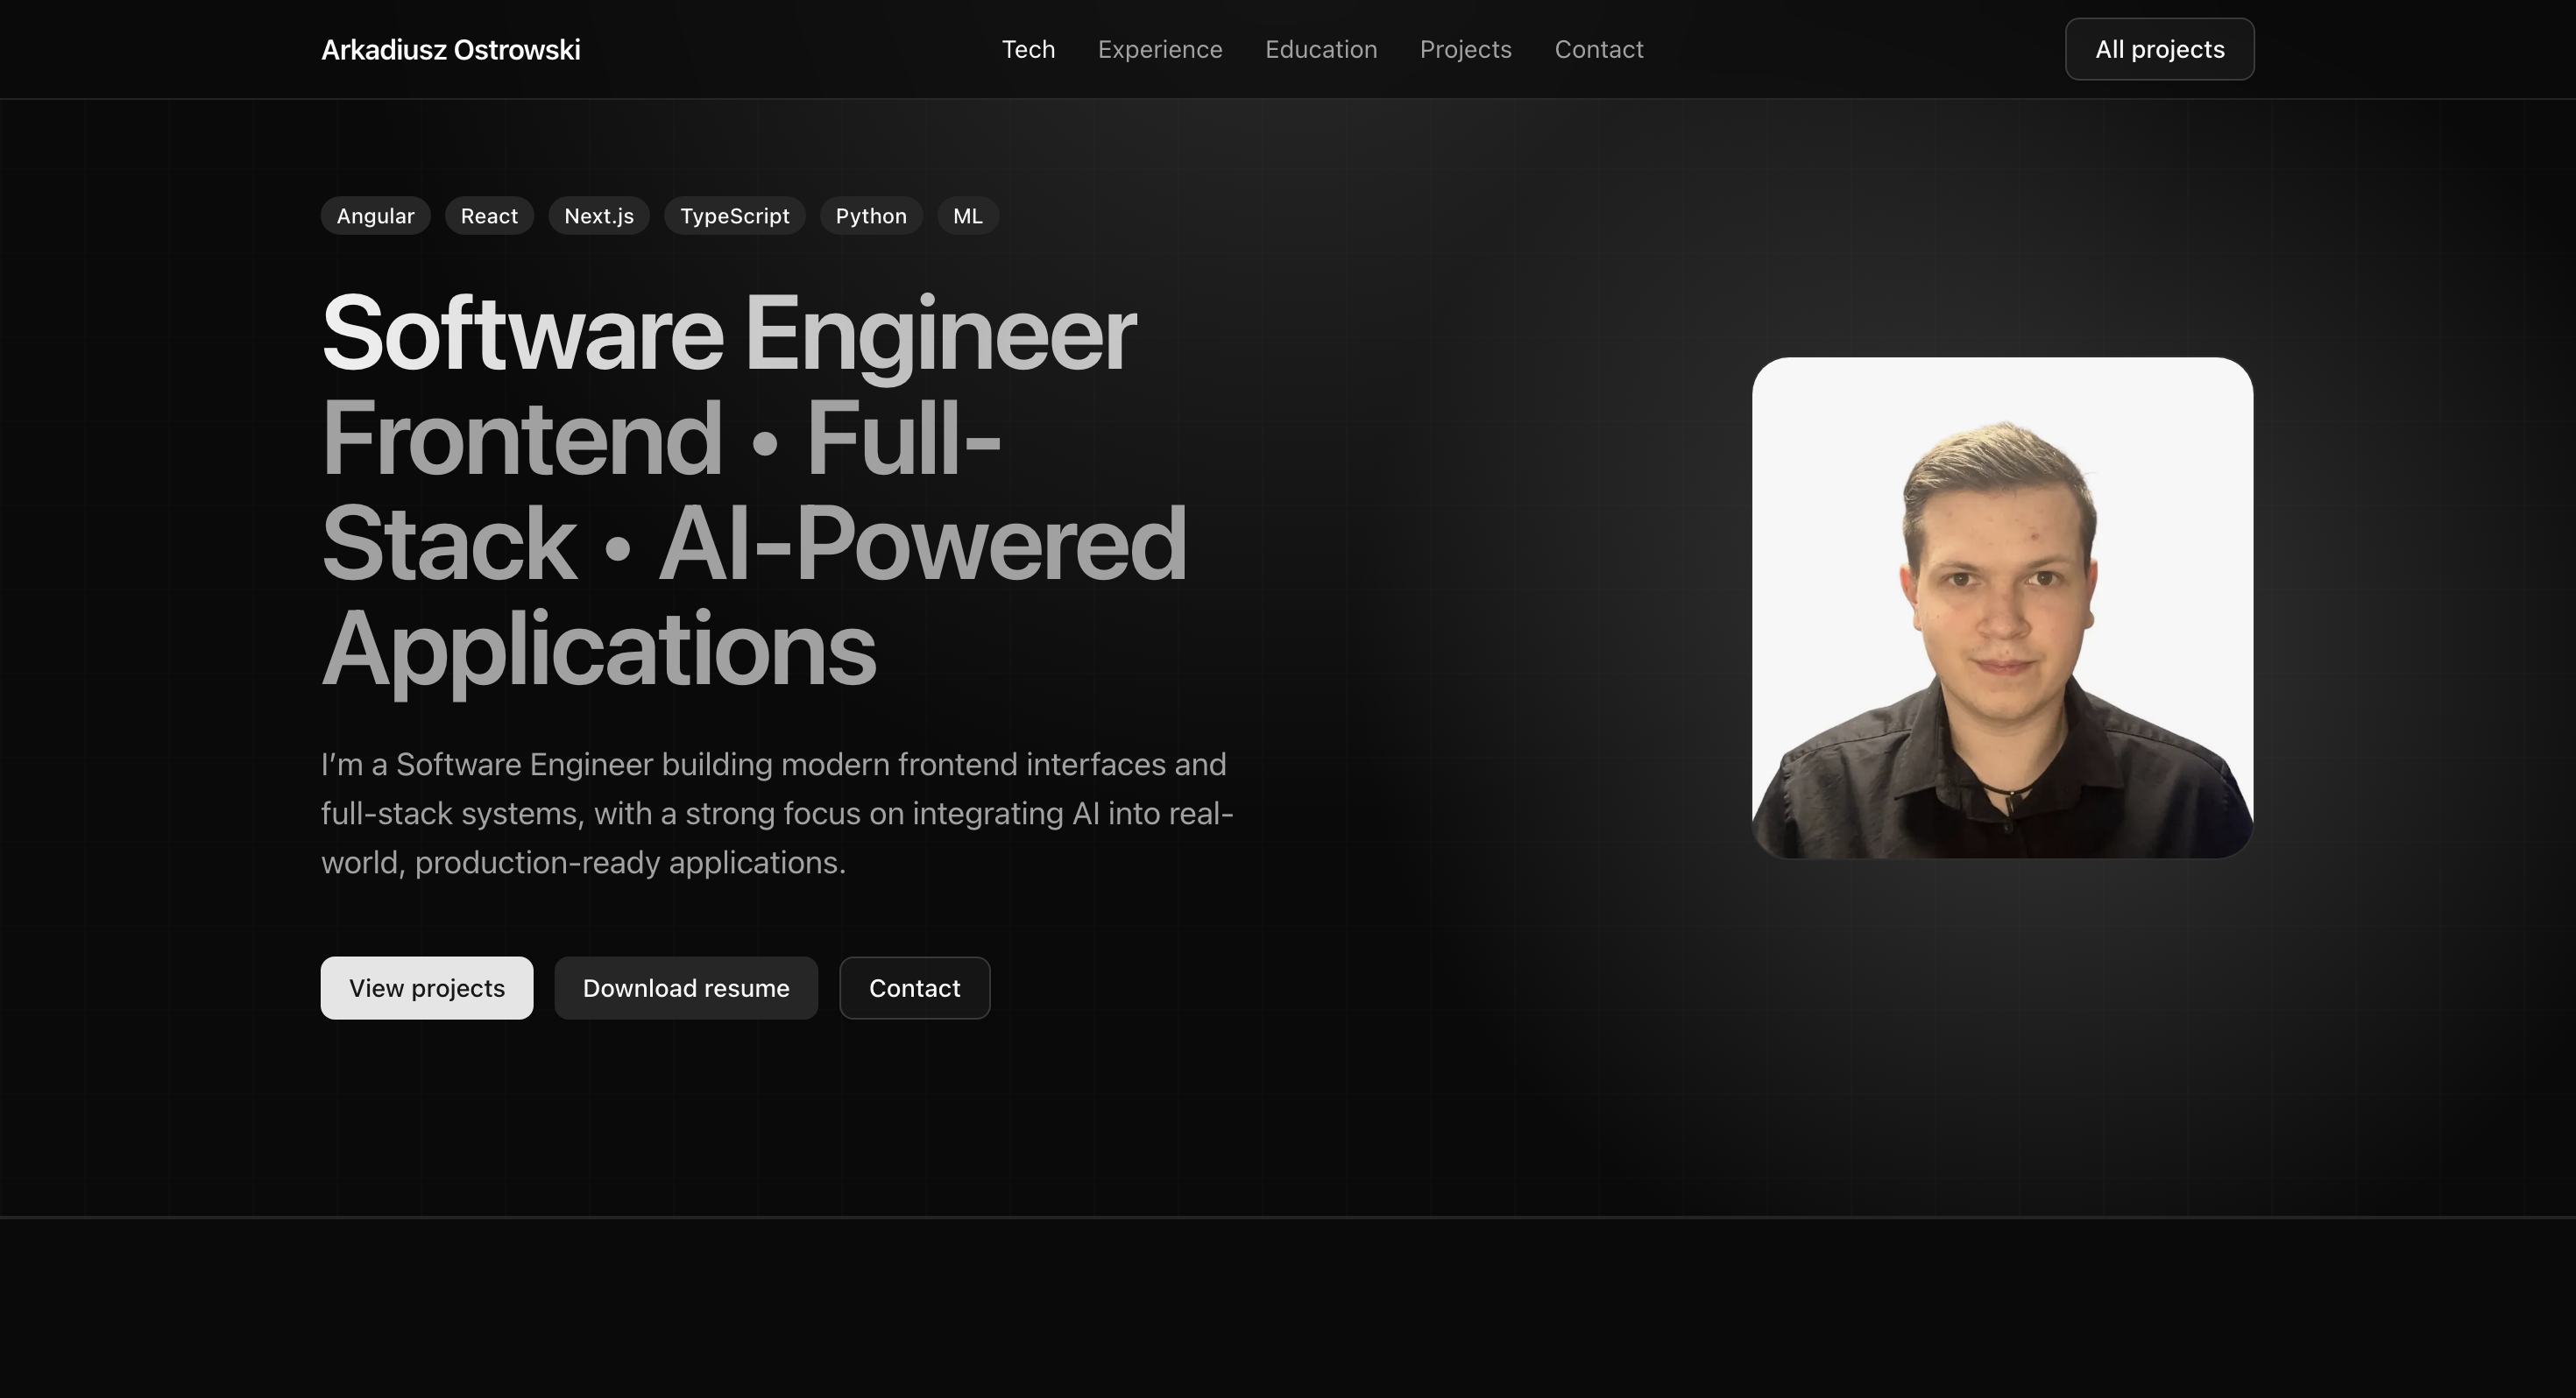Click the ML tag chip
2576x1398 pixels.
coord(967,216)
